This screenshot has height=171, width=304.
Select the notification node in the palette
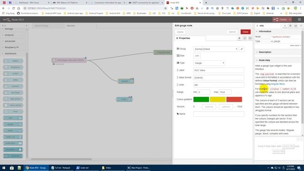pos(13,143)
